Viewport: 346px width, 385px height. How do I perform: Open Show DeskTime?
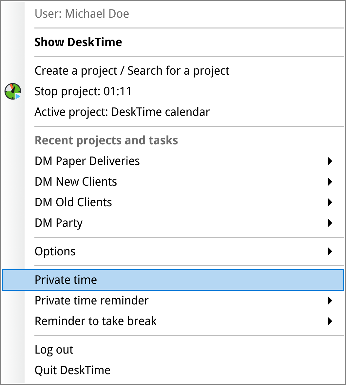tap(78, 42)
